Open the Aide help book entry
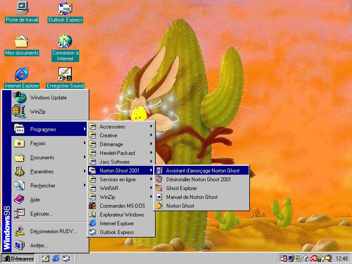Image resolution: width=352 pixels, height=264 pixels. click(x=50, y=200)
